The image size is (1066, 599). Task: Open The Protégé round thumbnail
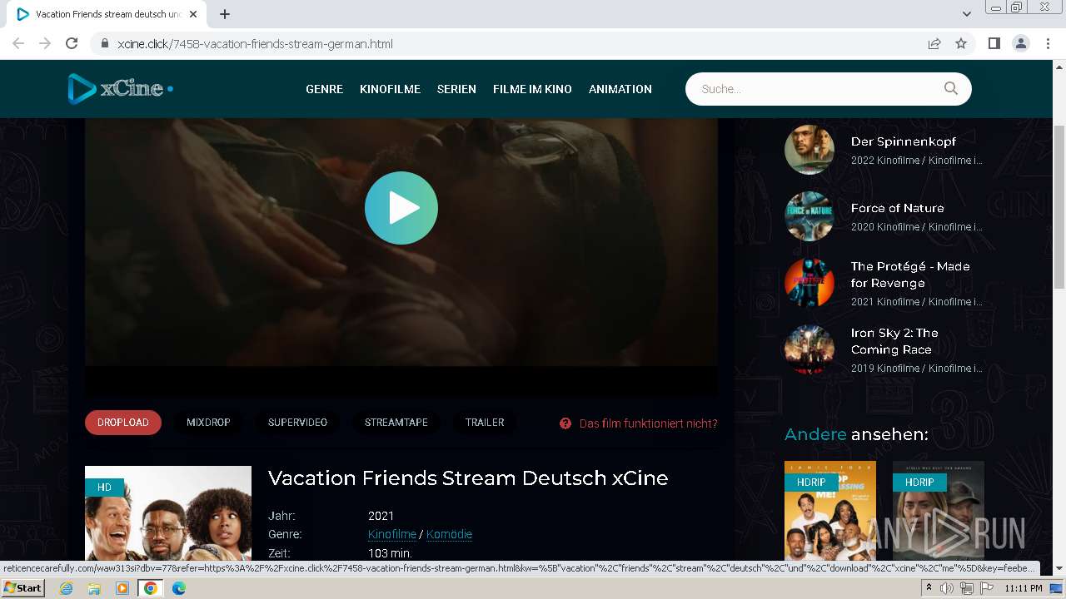(x=809, y=283)
